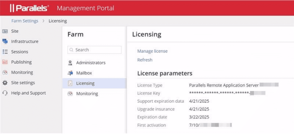The height and width of the screenshot is (134, 294).
Task: Open the Infrastructure section
Action: [x=25, y=42]
